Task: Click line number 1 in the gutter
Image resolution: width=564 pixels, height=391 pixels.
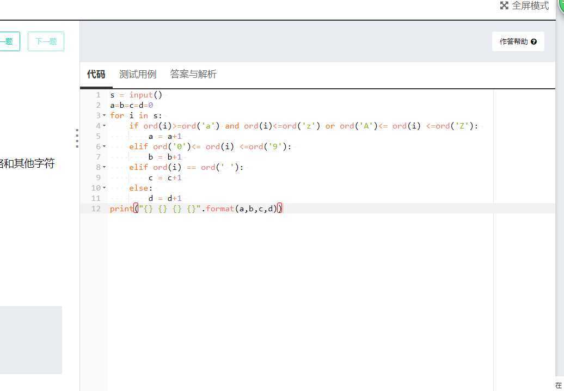Action: (x=98, y=95)
